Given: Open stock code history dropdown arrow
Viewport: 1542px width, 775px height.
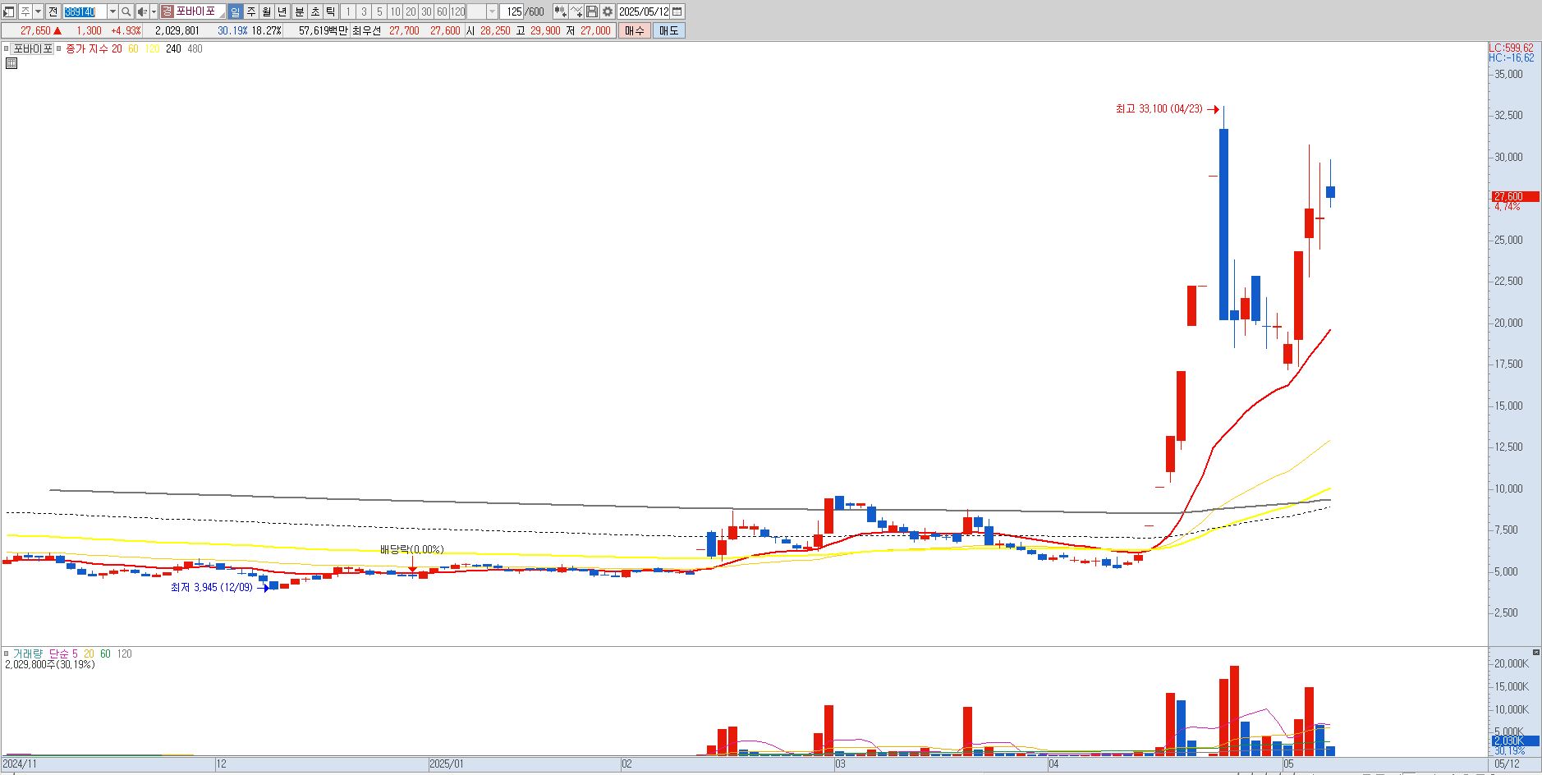Looking at the screenshot, I should click(x=112, y=11).
